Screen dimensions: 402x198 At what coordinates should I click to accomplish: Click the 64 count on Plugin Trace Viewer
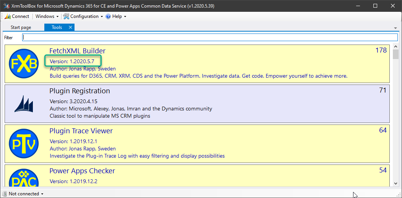tap(383, 130)
